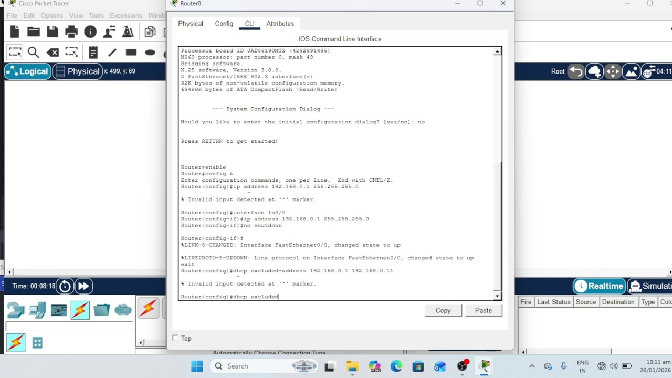This screenshot has width=672, height=378.
Task: Click the Power Cycle Devices button
Action: coord(65,286)
